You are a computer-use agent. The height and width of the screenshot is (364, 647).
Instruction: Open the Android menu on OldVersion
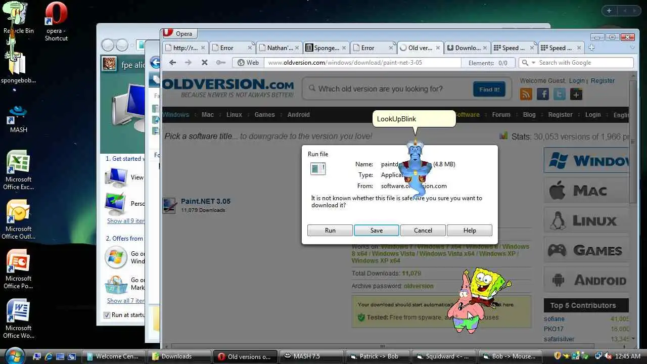click(x=298, y=115)
